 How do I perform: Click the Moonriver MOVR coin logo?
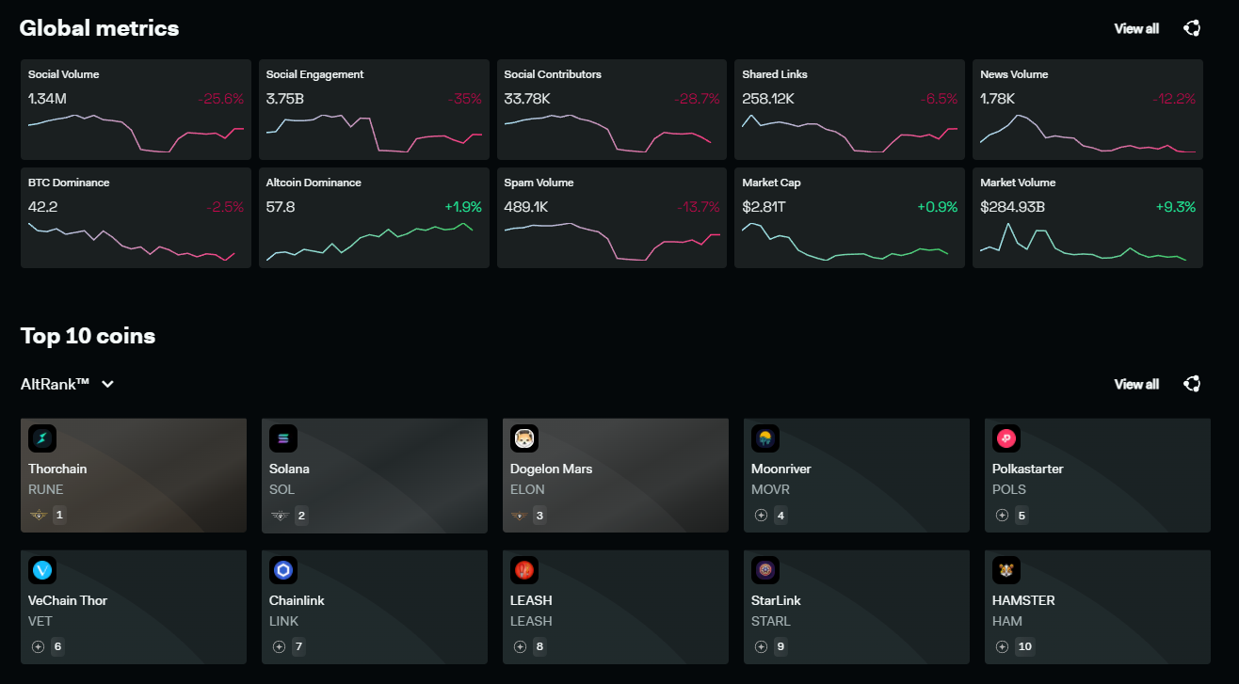pyautogui.click(x=765, y=438)
